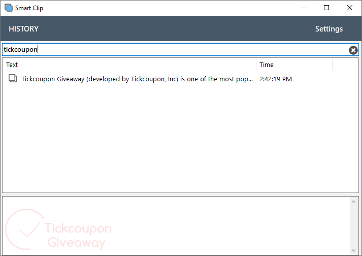This screenshot has width=362, height=256.
Task: Select the 2:42:19 PM time cell
Action: tap(276, 79)
